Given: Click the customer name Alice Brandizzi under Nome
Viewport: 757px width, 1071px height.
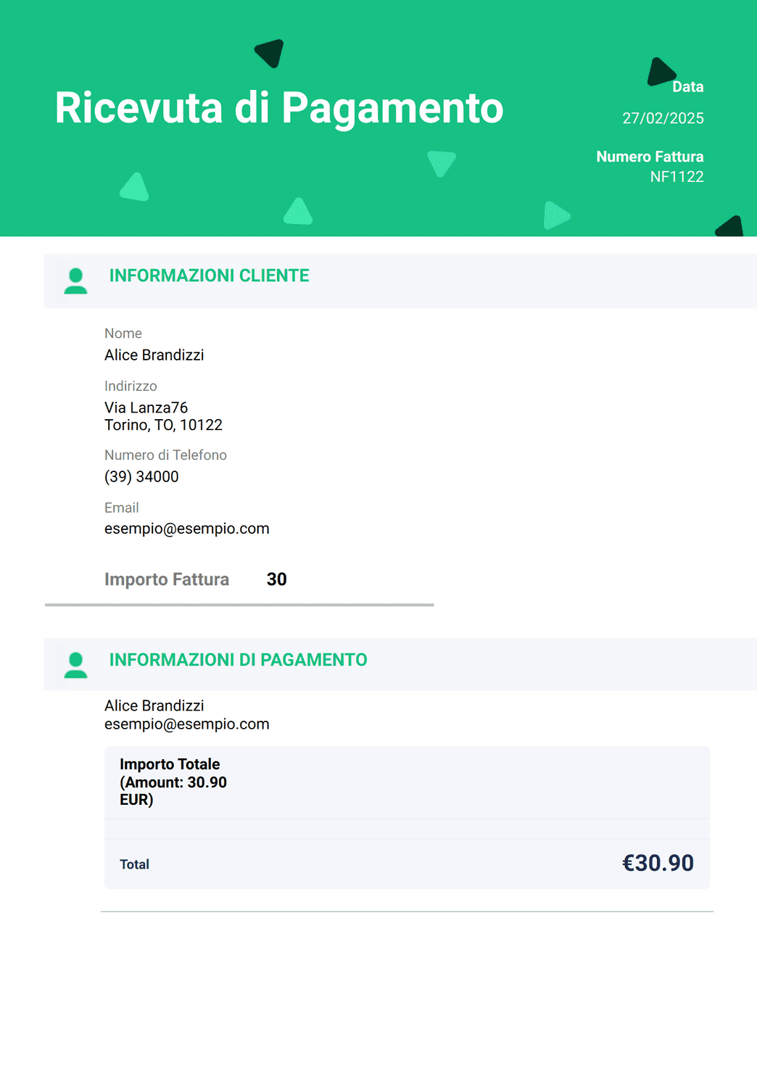Looking at the screenshot, I should (x=154, y=355).
